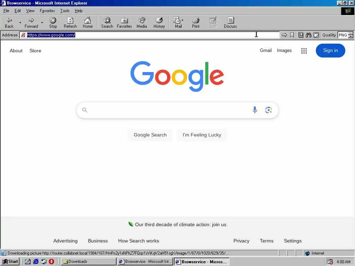Screen dimensions: 355x266
Task: Open the Back history dropdown arrow
Action: 20,23
